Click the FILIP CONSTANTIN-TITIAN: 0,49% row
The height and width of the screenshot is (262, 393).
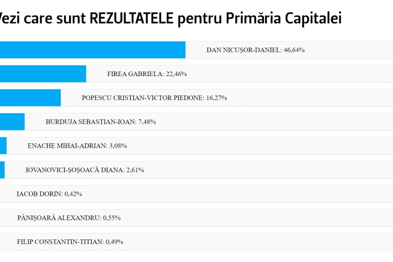(70, 242)
